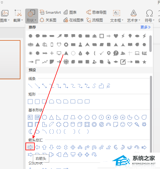
Task: Select the smiley face basic shape
Action: (123, 124)
